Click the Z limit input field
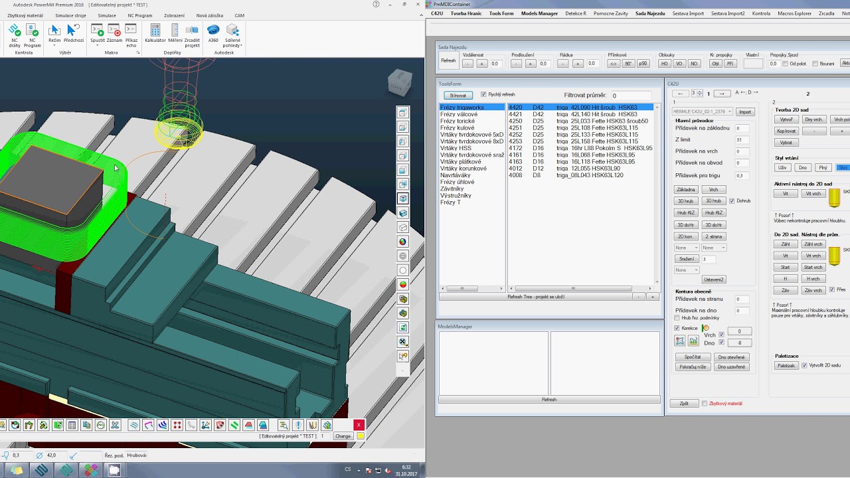The width and height of the screenshot is (850, 478). [742, 140]
